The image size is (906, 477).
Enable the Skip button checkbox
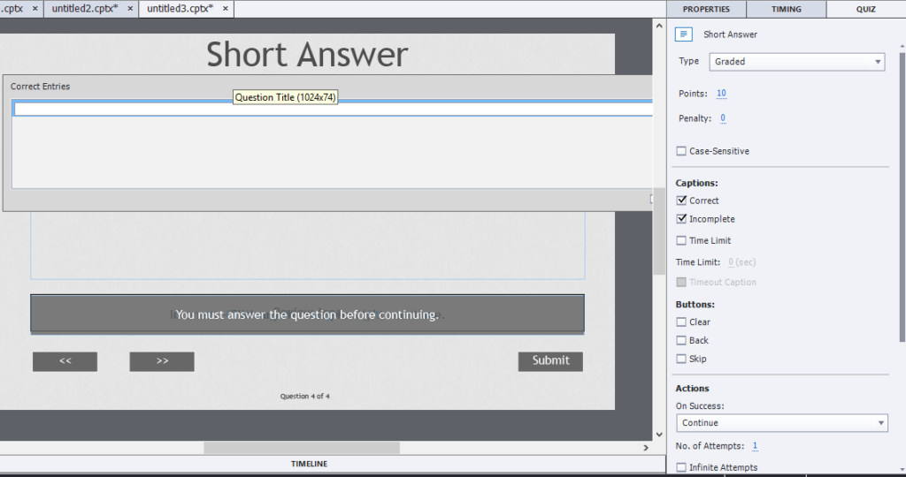pyautogui.click(x=681, y=359)
